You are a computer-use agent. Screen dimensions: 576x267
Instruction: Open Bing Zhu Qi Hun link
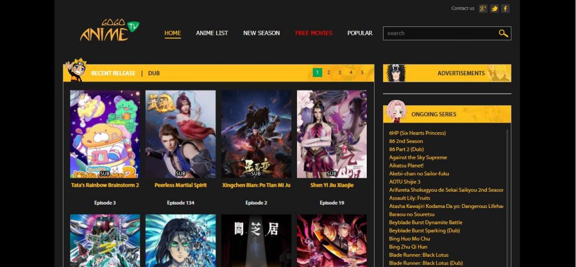408,247
